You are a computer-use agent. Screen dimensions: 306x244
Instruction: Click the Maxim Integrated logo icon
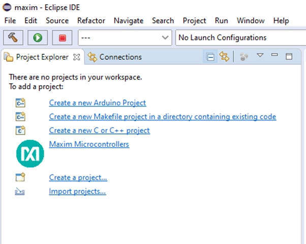point(30,155)
